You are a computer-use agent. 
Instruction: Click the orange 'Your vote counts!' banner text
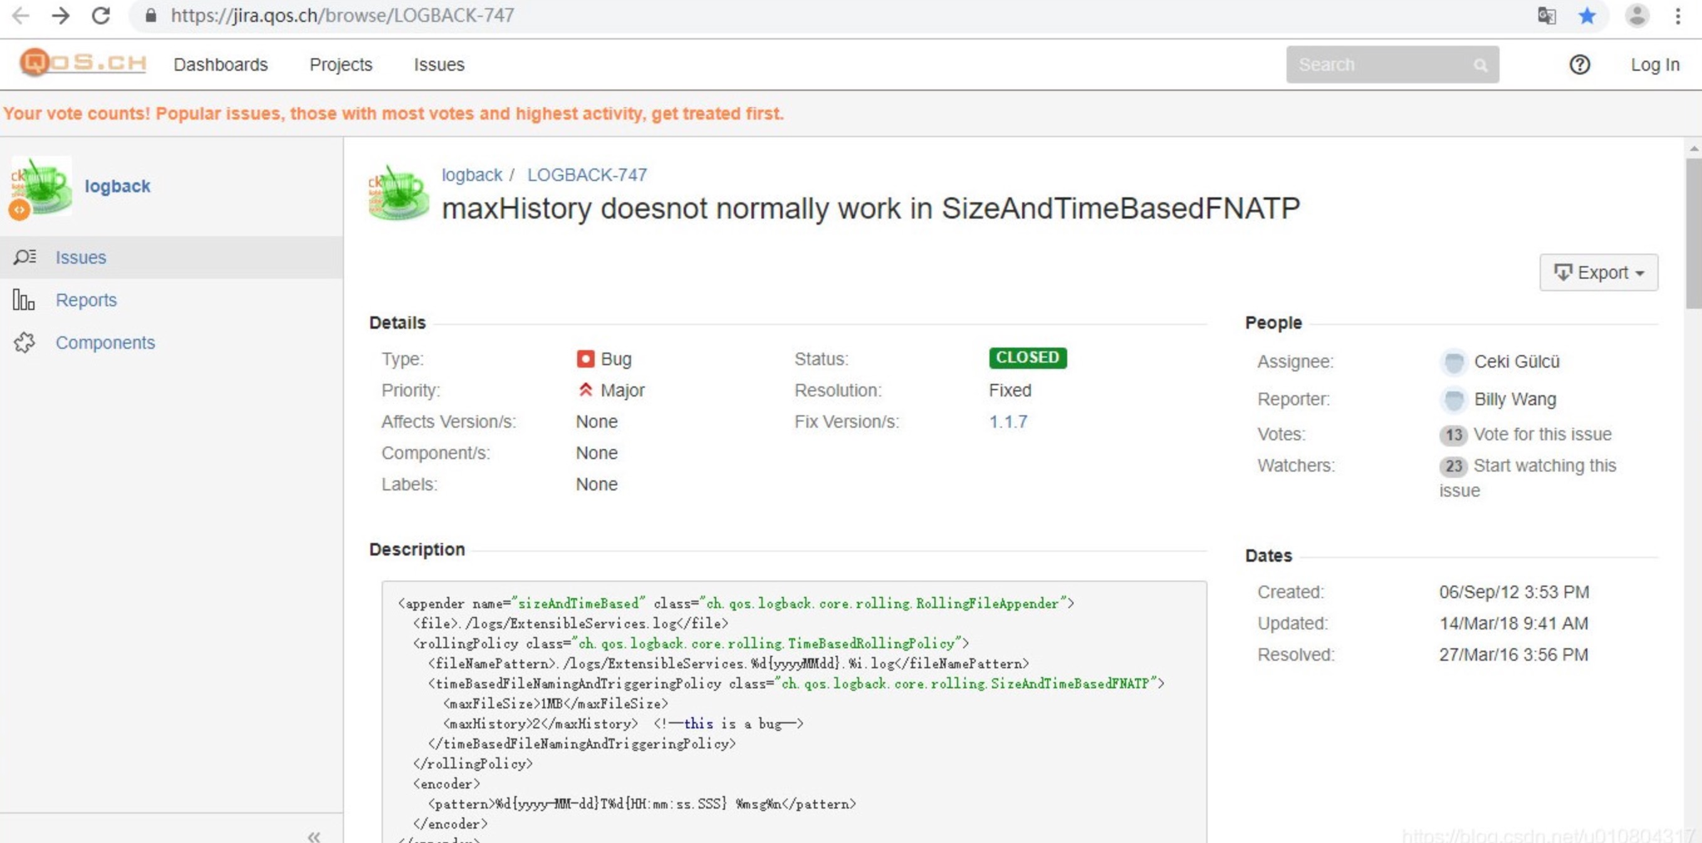pos(394,113)
